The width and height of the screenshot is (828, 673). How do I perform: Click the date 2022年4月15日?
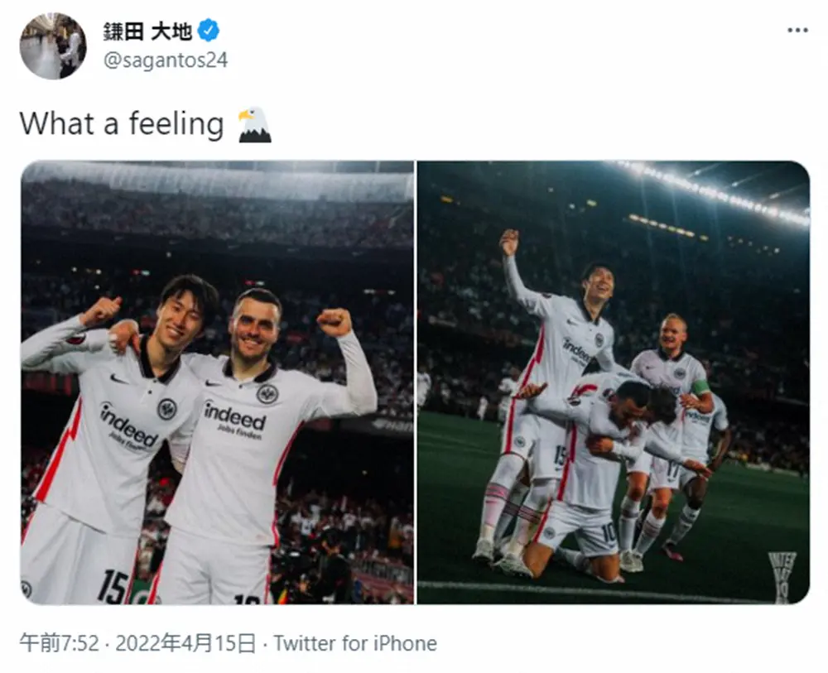coord(185,643)
